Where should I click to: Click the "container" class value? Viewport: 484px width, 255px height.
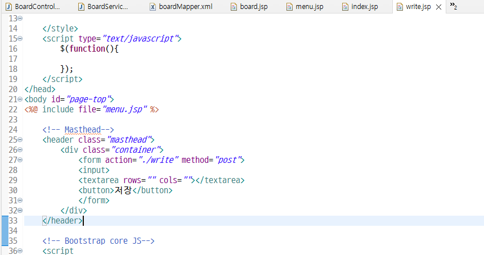pyautogui.click(x=135, y=149)
